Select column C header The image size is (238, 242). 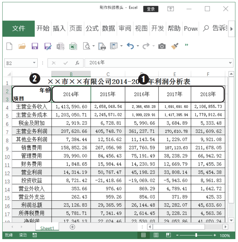click(x=108, y=74)
